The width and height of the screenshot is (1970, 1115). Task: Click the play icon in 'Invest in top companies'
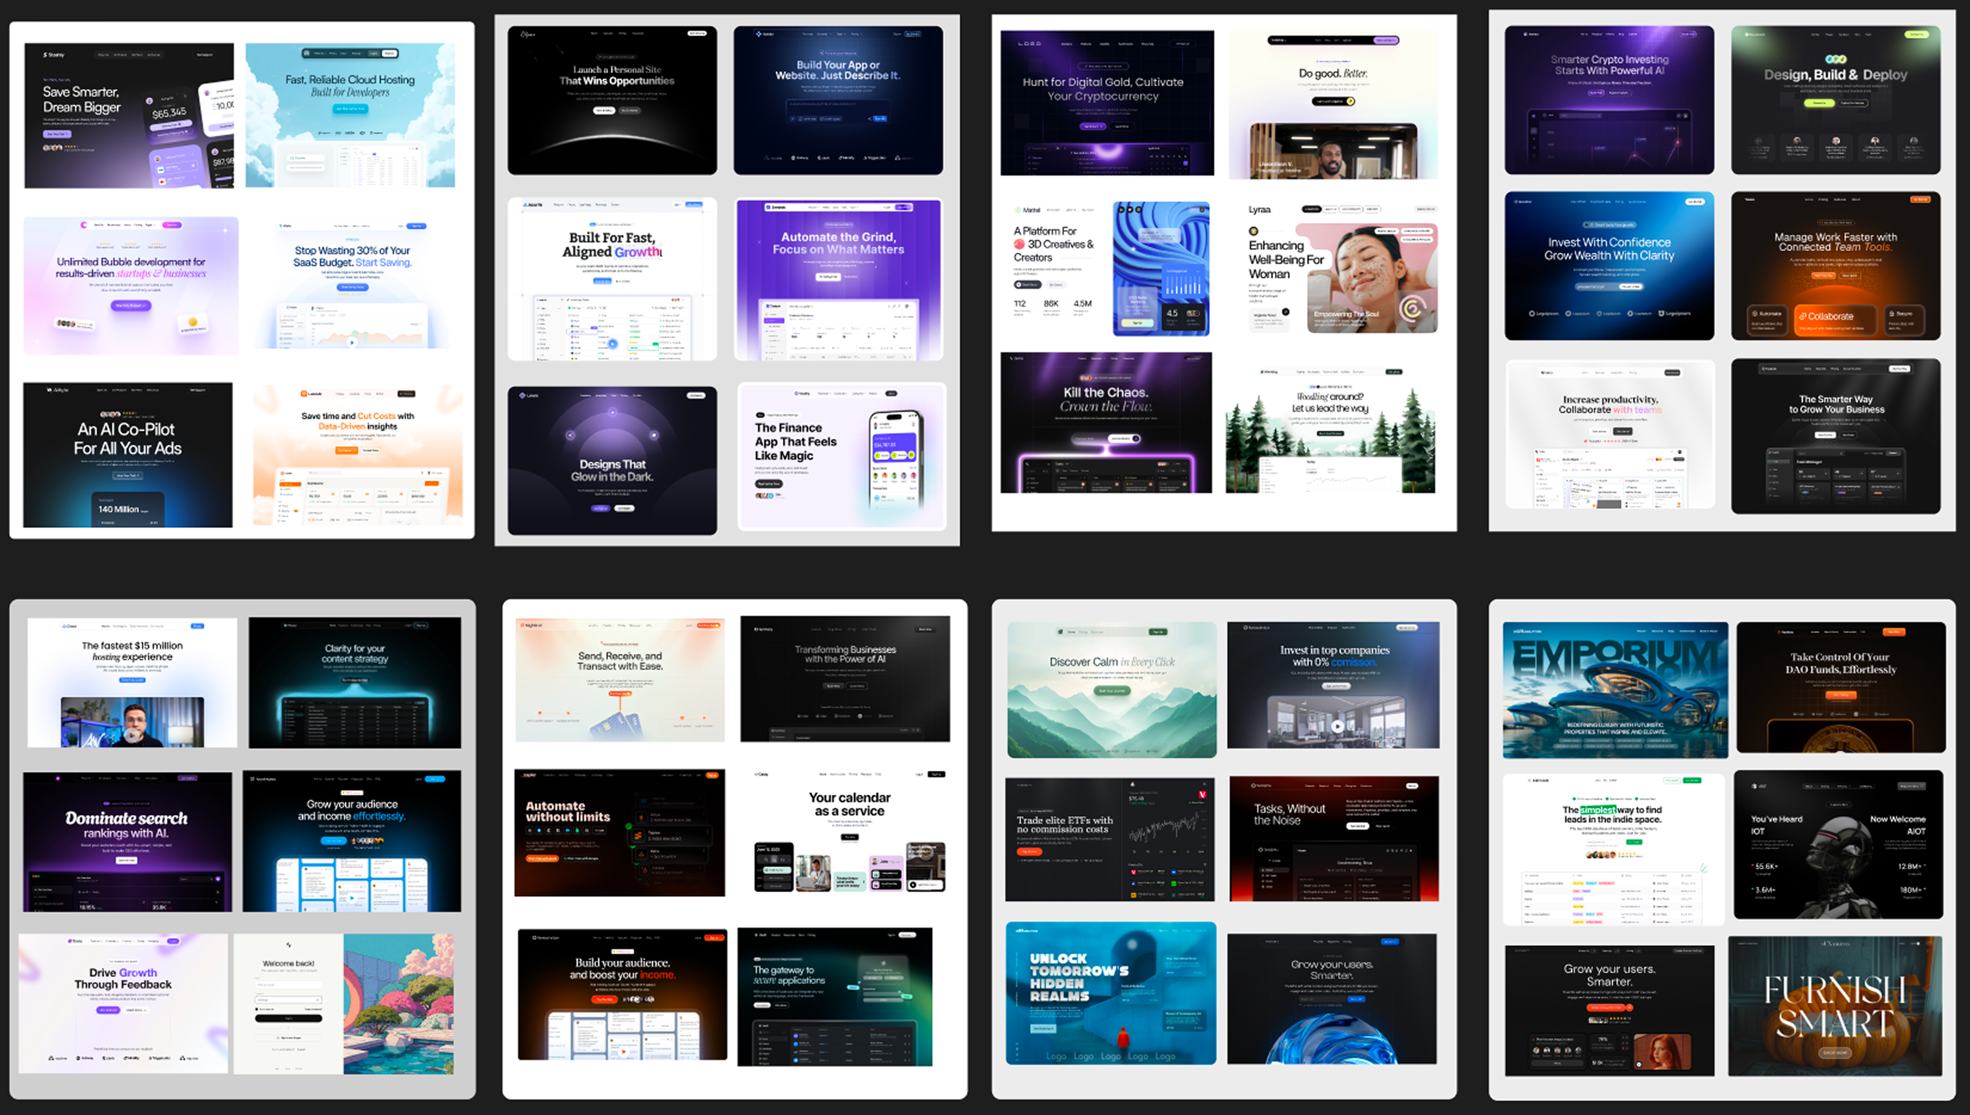pos(1337,726)
